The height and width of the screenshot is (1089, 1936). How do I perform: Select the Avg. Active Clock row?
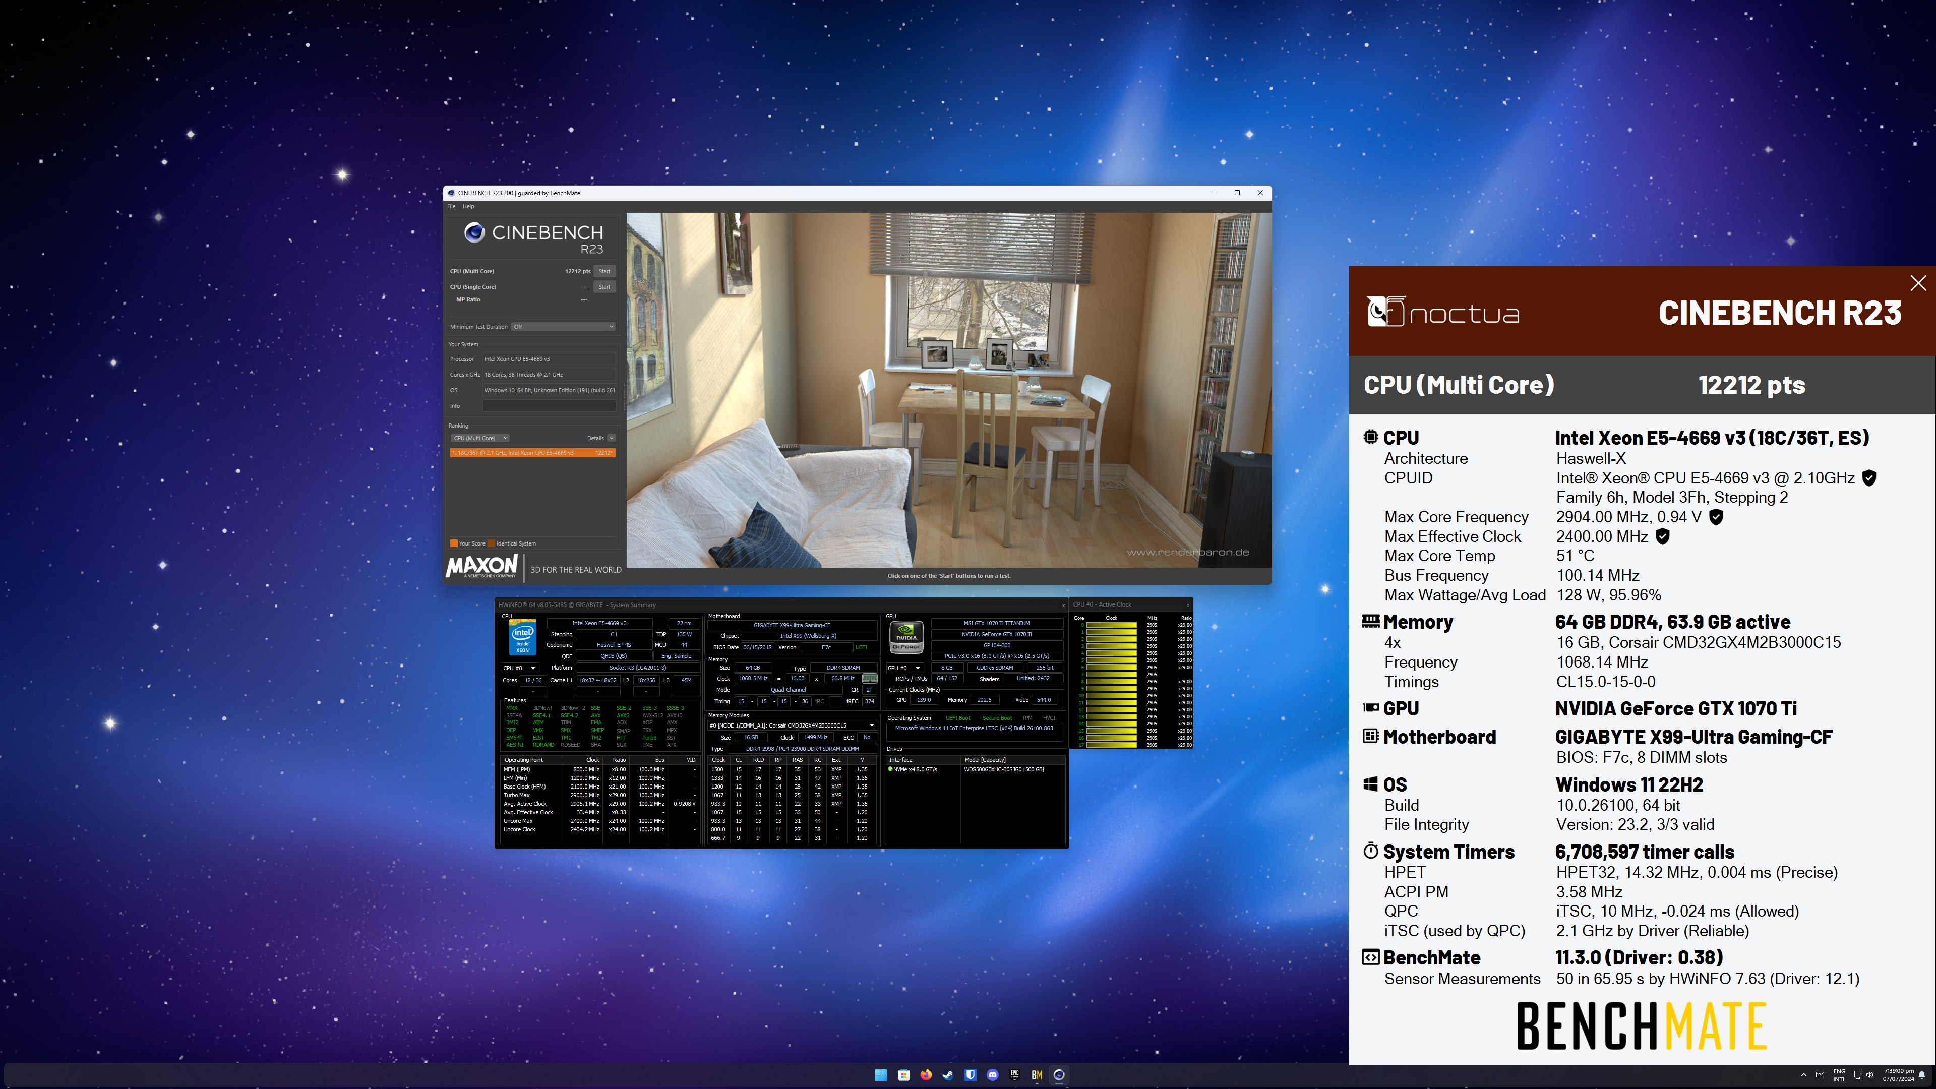coord(600,804)
